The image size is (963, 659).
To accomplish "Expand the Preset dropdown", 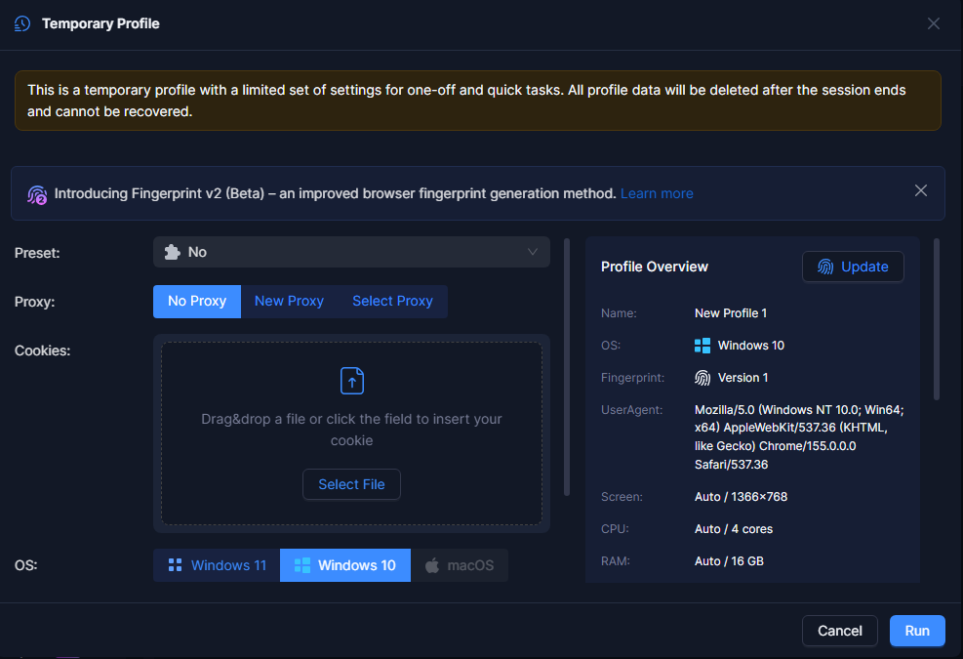I will [x=351, y=252].
